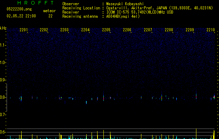Click the meteor echo just before 2205
Screen dimensions: 219x139
tap(103, 97)
